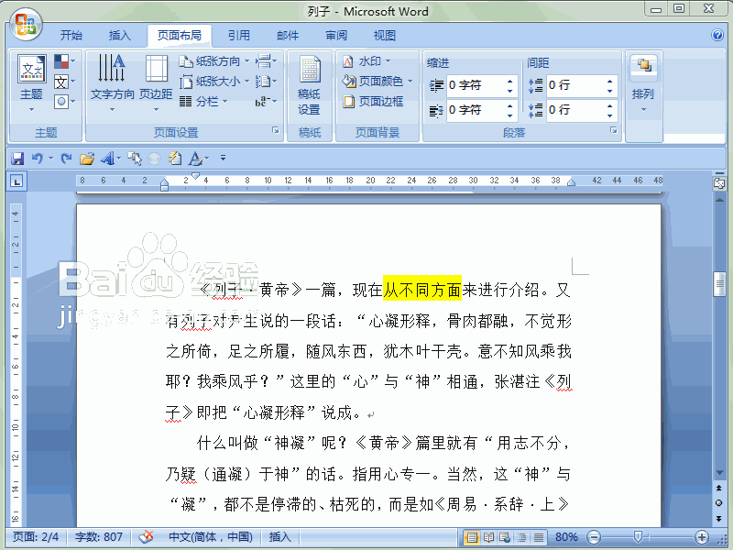733x550 pixels.
Task: Open Customize Quick Access Toolbar dropdown
Action: pos(223,158)
